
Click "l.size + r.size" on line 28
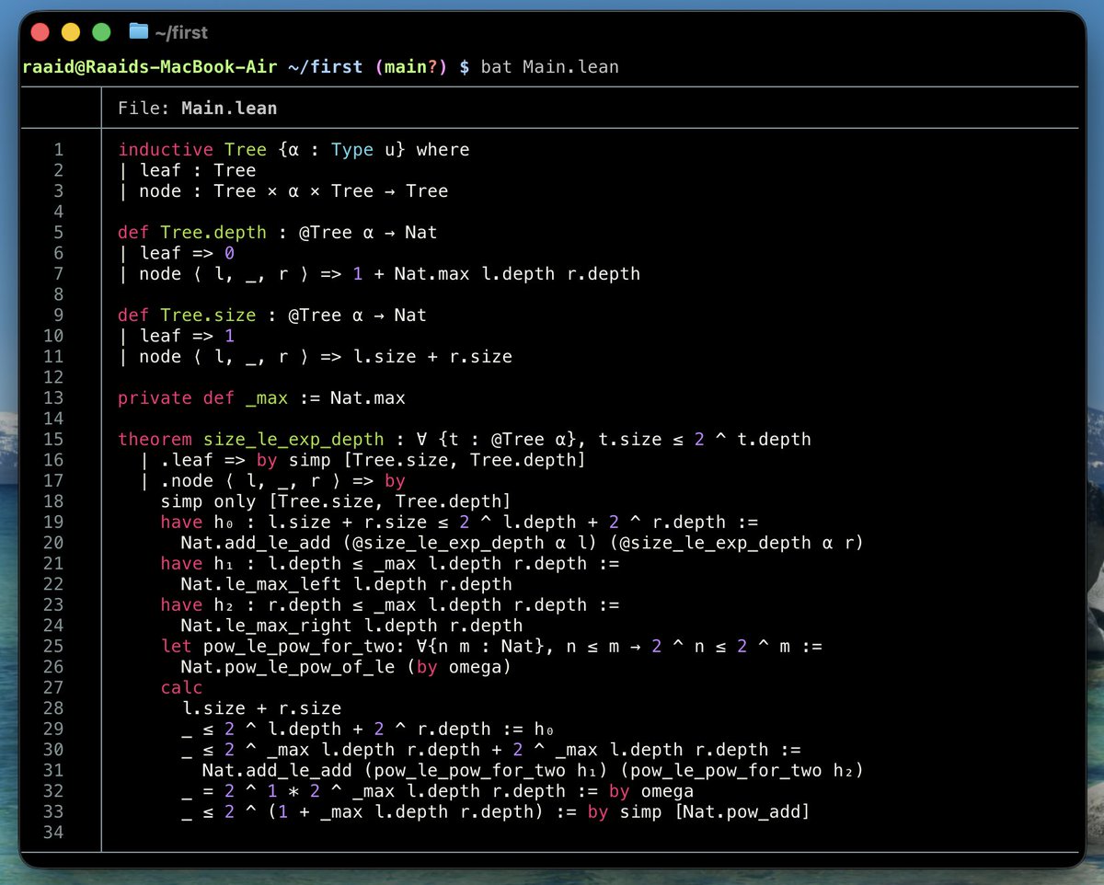click(261, 708)
